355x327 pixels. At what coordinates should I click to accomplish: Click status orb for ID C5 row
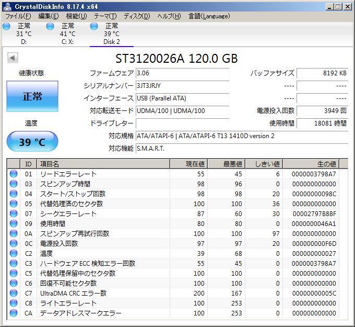click(14, 273)
